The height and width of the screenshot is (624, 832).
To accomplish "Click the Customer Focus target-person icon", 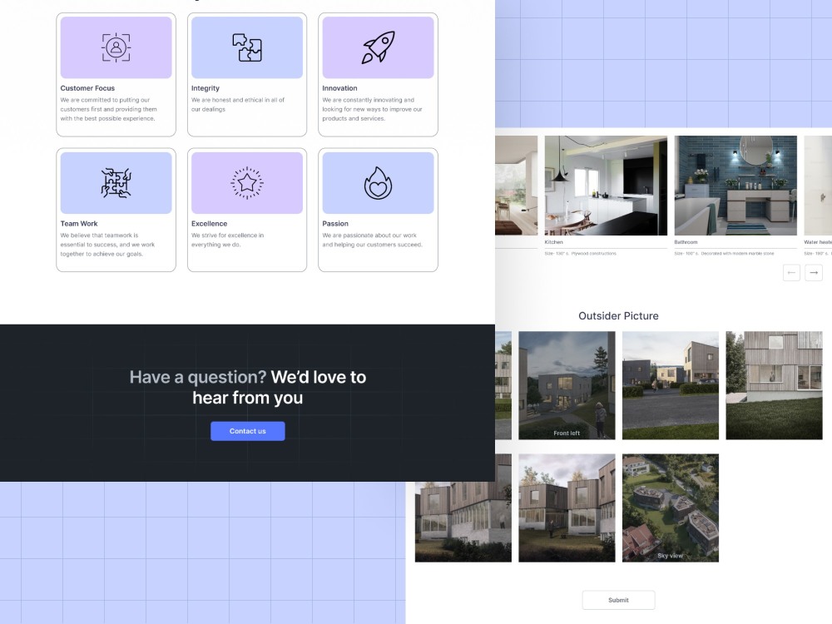I will pos(116,47).
